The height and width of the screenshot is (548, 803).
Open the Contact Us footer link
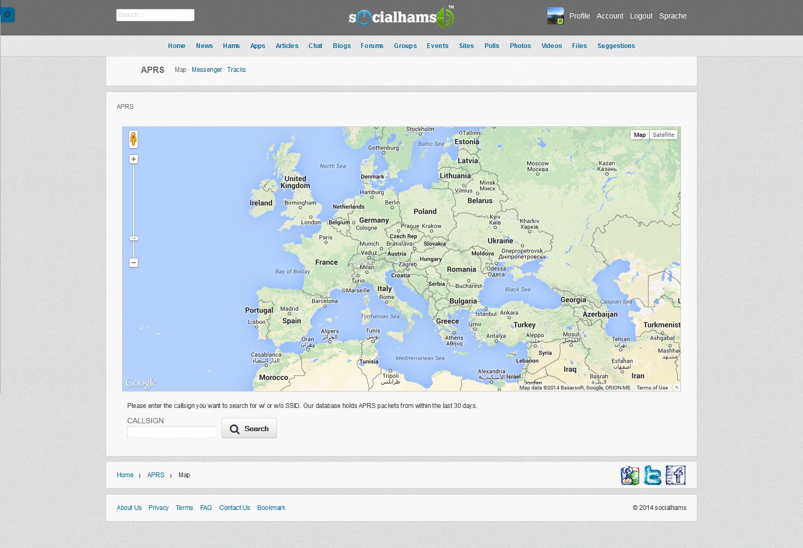click(235, 508)
